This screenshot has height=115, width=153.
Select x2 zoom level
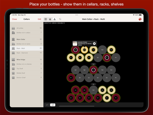(x=53, y=105)
